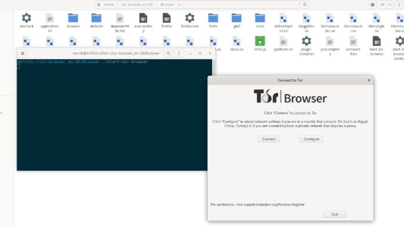The height and width of the screenshot is (227, 404).
Task: Click the terminal window title text
Action: (x=116, y=54)
